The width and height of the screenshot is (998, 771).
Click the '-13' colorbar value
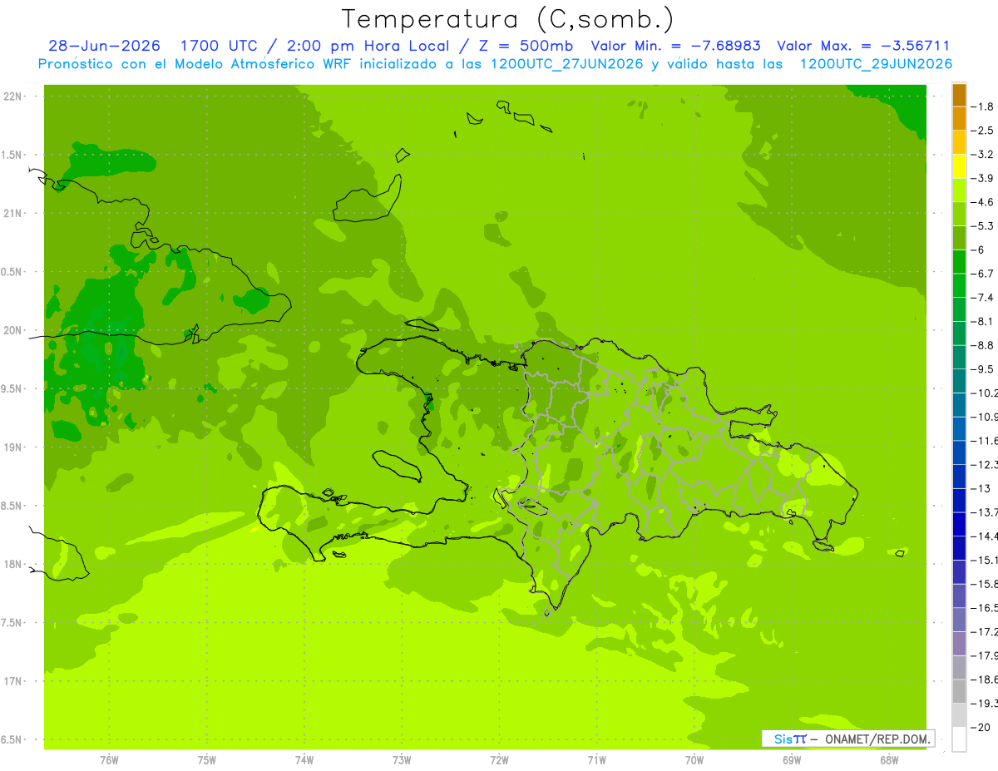tap(981, 489)
